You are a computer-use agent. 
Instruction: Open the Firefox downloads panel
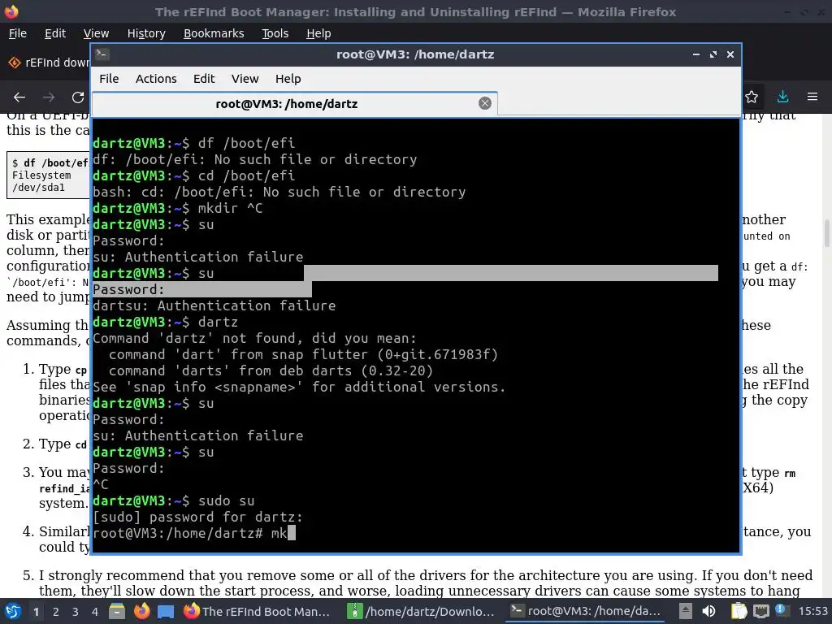click(x=782, y=97)
